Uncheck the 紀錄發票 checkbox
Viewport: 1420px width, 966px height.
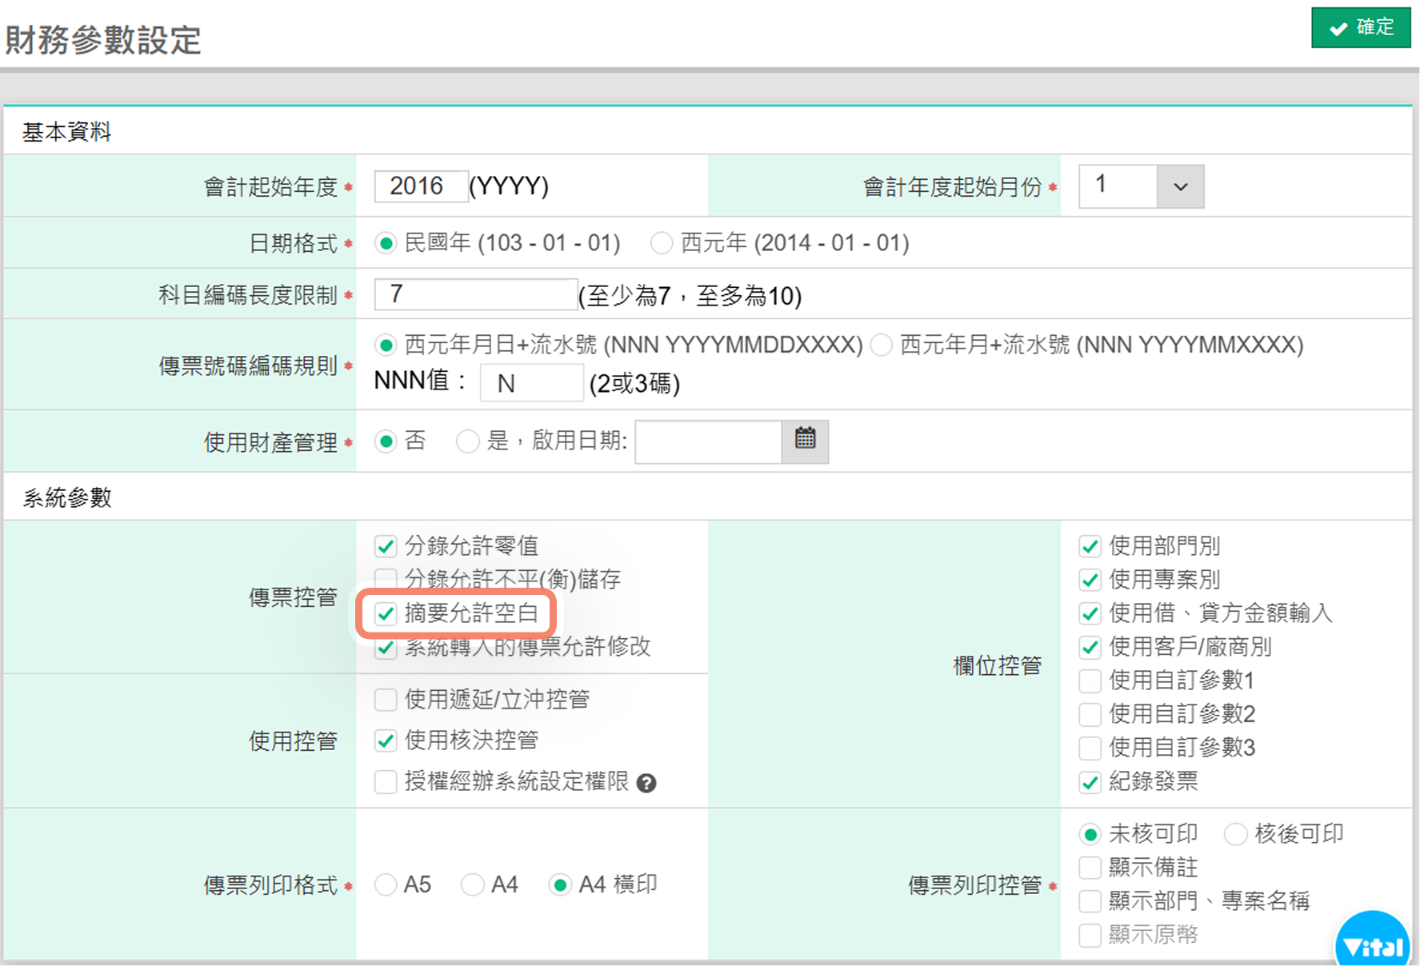point(1090,781)
